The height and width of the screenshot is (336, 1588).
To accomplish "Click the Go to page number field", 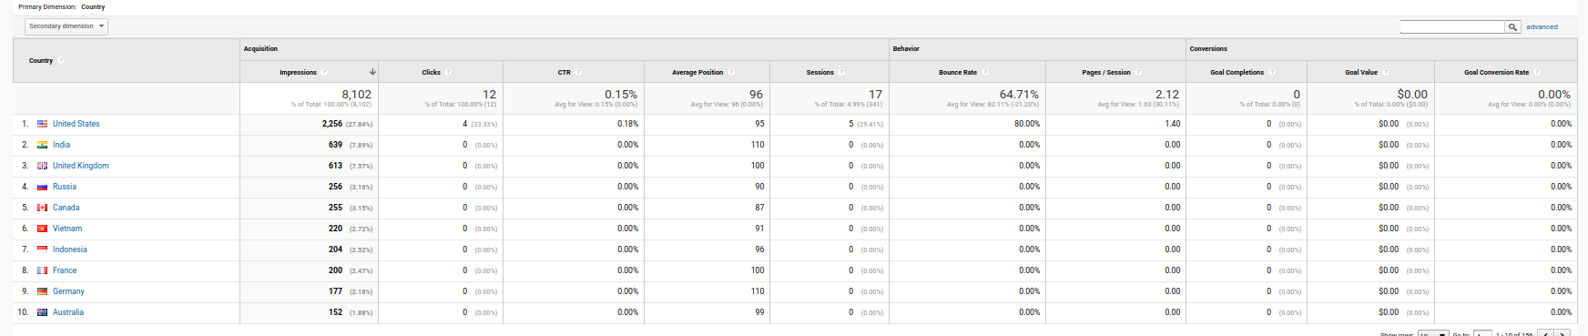I will (1483, 333).
